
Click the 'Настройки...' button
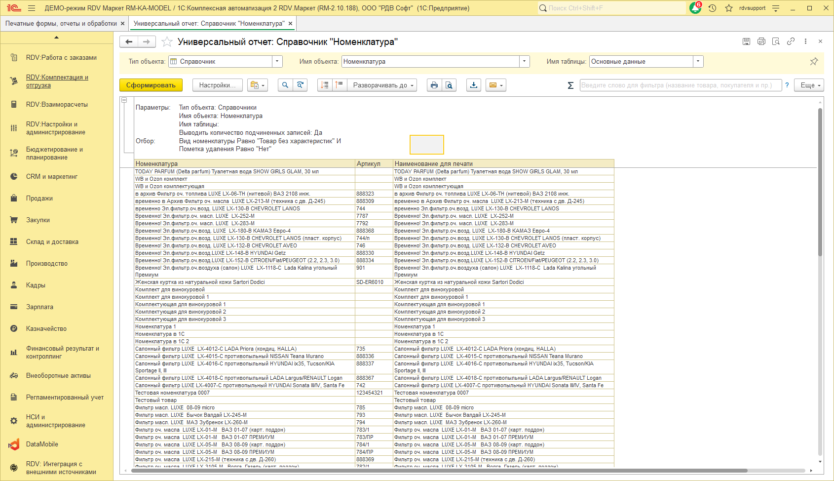[217, 85]
